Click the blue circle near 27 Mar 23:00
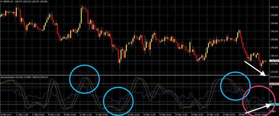This screenshot has width=279, height=116. 235,86
